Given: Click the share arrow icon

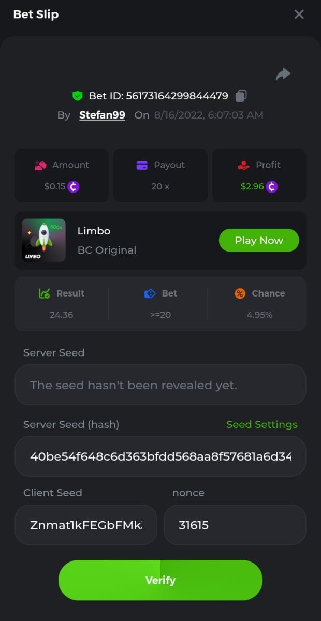Looking at the screenshot, I should [283, 75].
